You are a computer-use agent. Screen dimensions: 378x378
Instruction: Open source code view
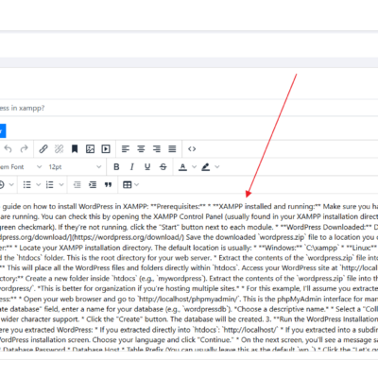192,148
